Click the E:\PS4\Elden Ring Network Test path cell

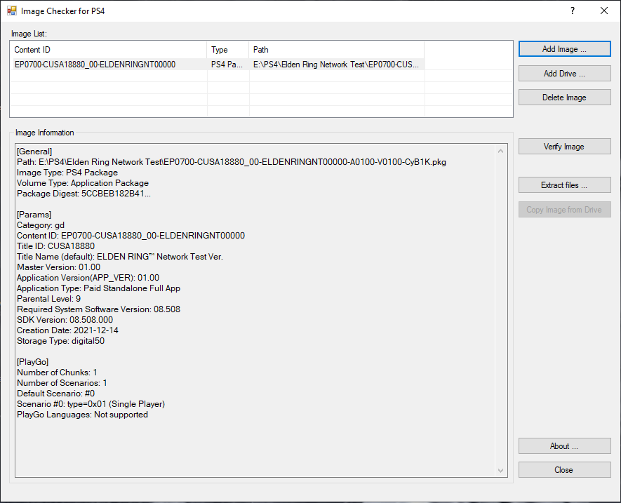[x=336, y=65]
